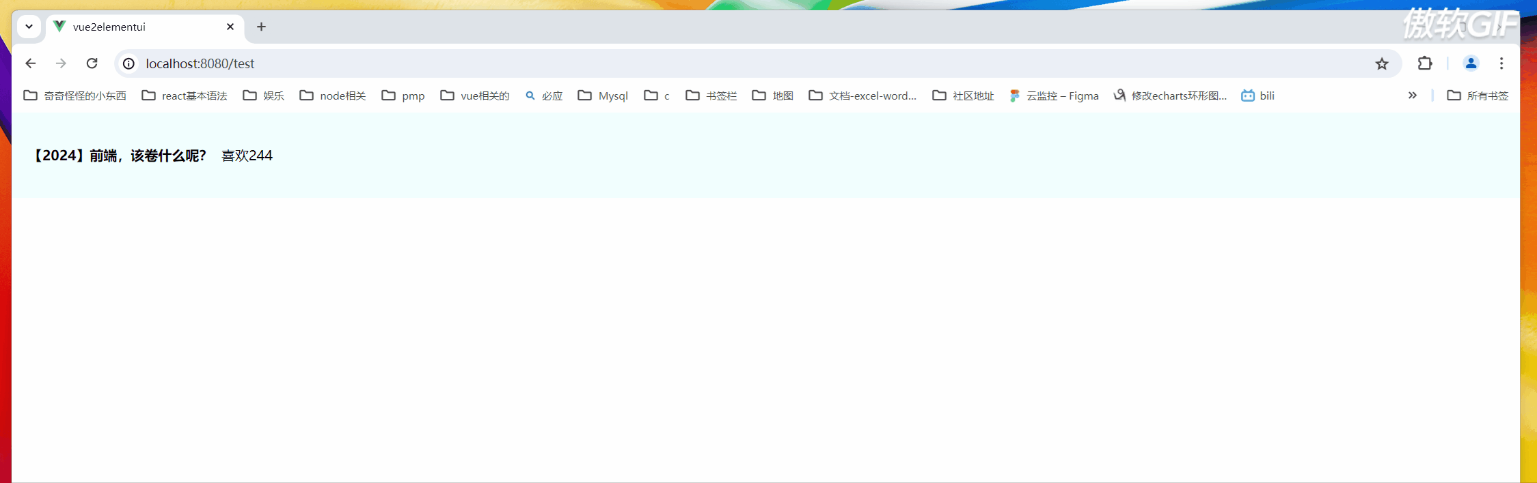This screenshot has width=1537, height=483.
Task: Open 奇奇怪怪的小东西 bookmark folder
Action: tap(75, 96)
